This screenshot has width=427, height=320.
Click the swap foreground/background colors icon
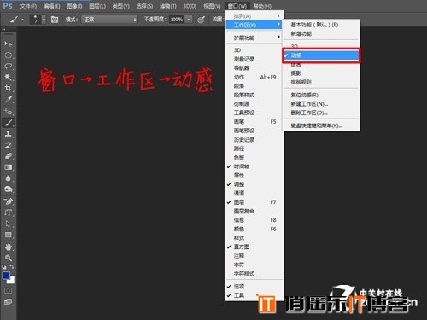coord(12,266)
